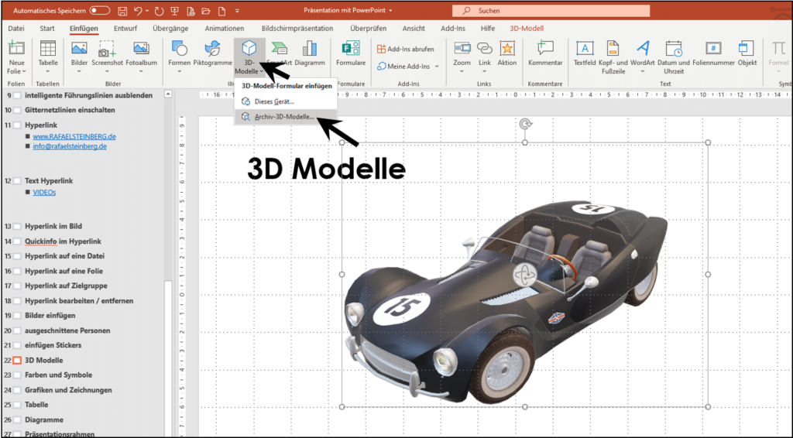Open the www.RAFAELSTEINBERG.de link

click(74, 136)
